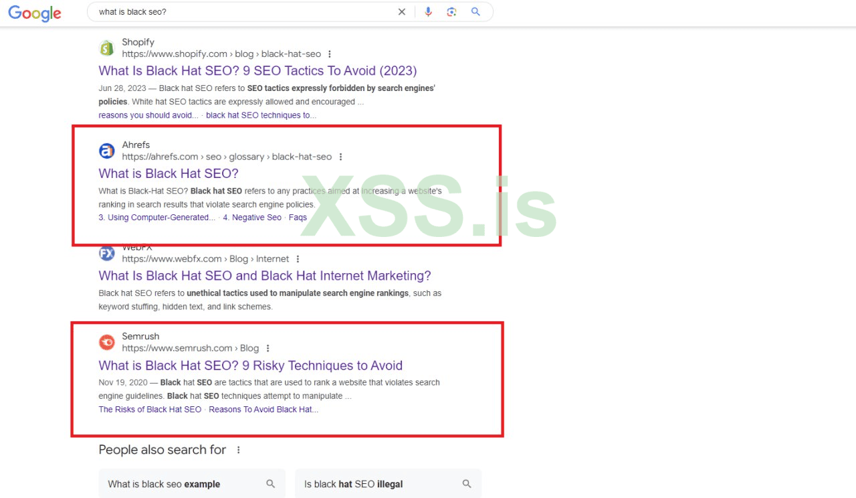Click the 'Semrush' site name
Viewport: 856px width, 498px height.
pyautogui.click(x=140, y=337)
